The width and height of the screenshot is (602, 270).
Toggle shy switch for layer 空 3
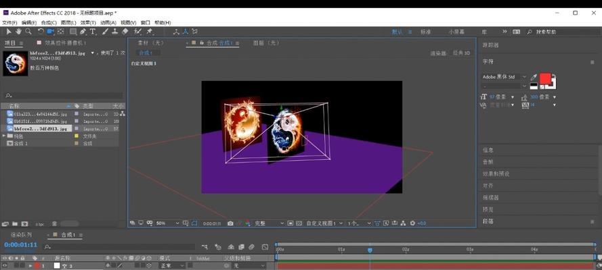[x=108, y=265]
